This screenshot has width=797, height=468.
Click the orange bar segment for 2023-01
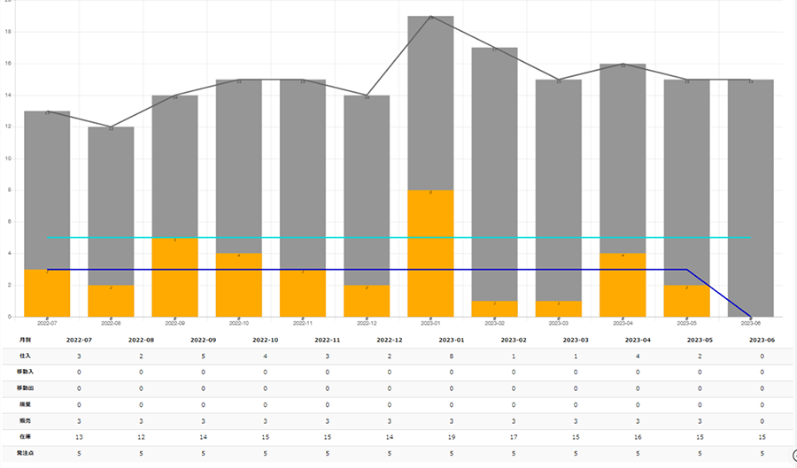click(430, 253)
